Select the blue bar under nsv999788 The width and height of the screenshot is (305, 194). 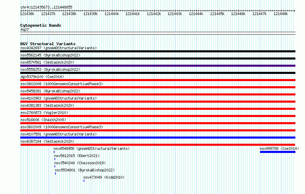point(278,152)
